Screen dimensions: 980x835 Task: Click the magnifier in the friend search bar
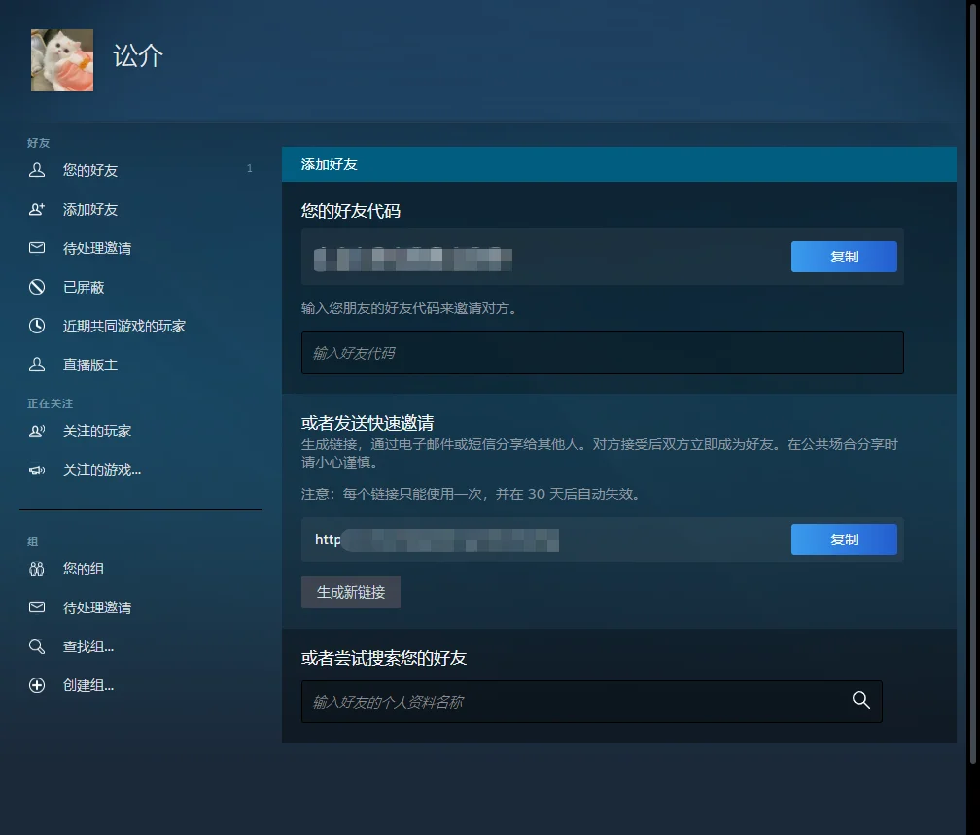860,699
